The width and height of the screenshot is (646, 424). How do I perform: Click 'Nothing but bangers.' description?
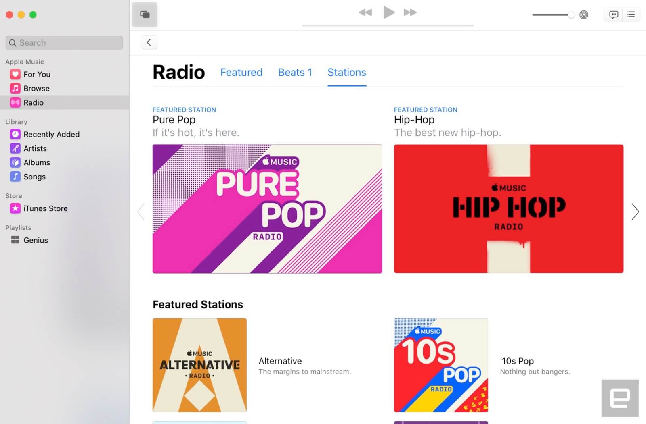tap(535, 372)
